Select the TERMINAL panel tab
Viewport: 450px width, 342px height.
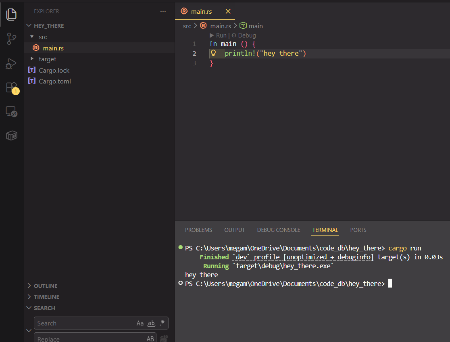click(325, 230)
